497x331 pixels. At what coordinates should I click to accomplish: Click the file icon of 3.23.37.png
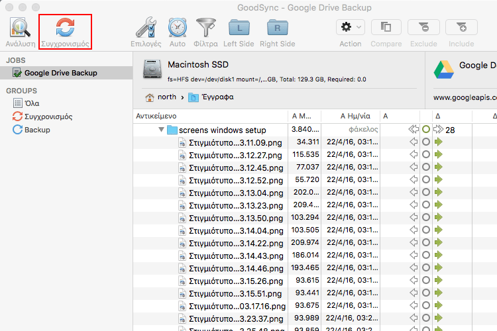click(182, 318)
